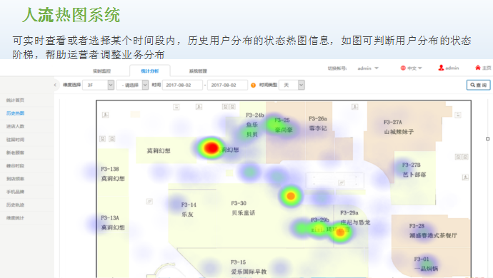Open the 3F floor dropdown

[x=98, y=85]
